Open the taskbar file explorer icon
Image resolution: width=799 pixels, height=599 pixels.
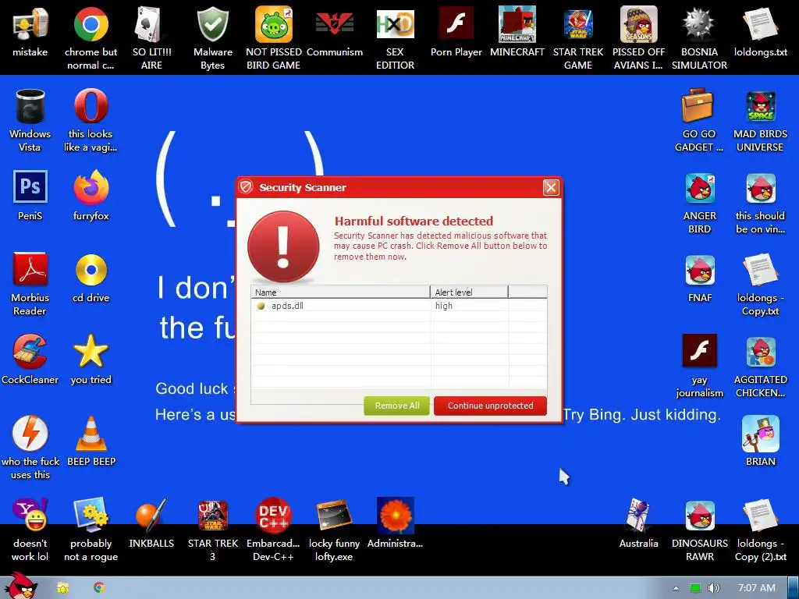[x=62, y=588]
